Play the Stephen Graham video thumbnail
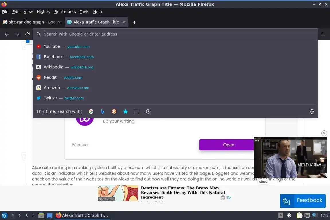This screenshot has height=220, width=330. [x=290, y=157]
